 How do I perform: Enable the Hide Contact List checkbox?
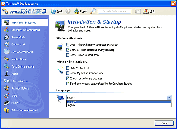coord(68,68)
